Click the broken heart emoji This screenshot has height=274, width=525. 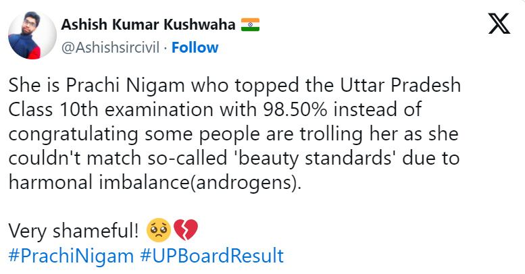click(185, 231)
